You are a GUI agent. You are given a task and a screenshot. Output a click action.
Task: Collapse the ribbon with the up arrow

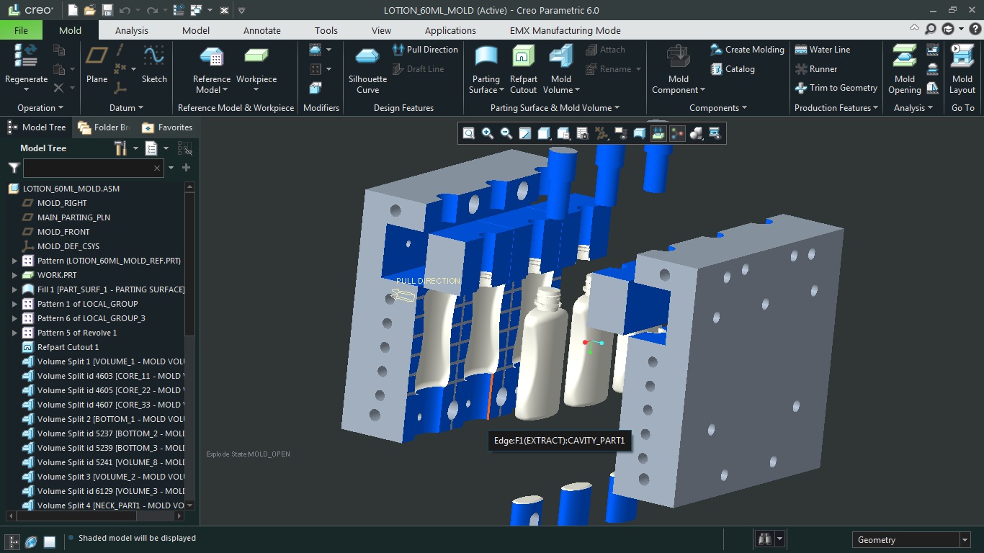(914, 28)
